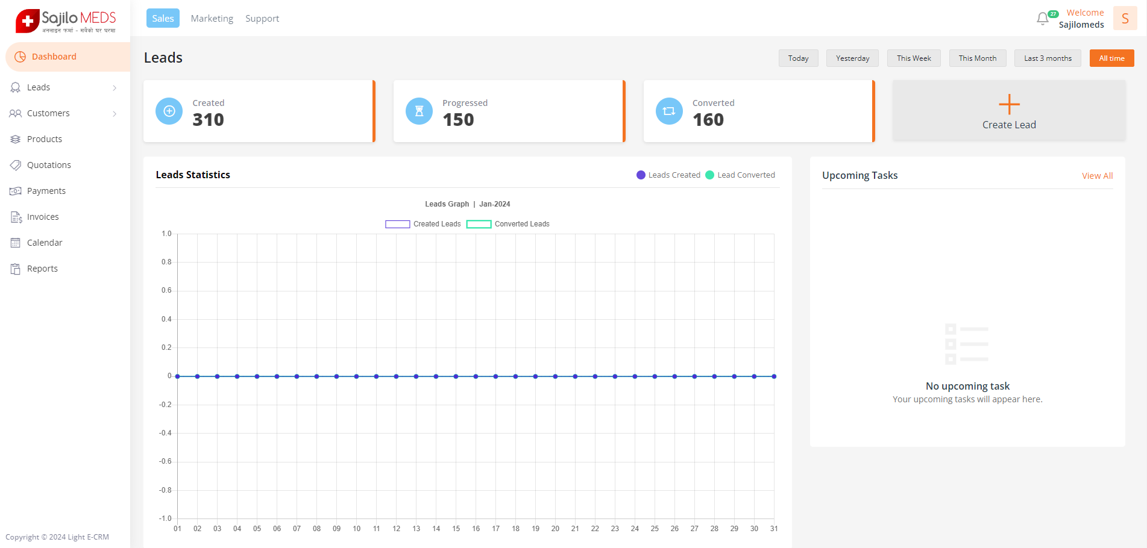Click the Sajilo MEDS logo
Screen dimensions: 1147x548
[x=65, y=20]
